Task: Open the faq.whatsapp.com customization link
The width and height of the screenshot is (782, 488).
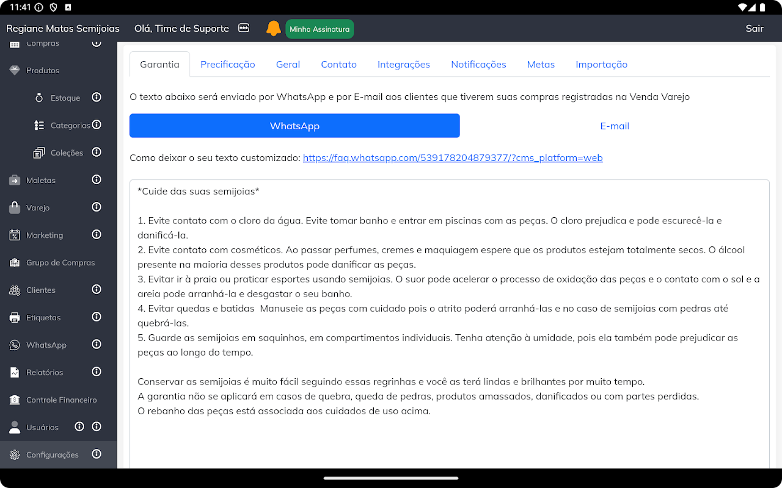Action: click(x=453, y=158)
